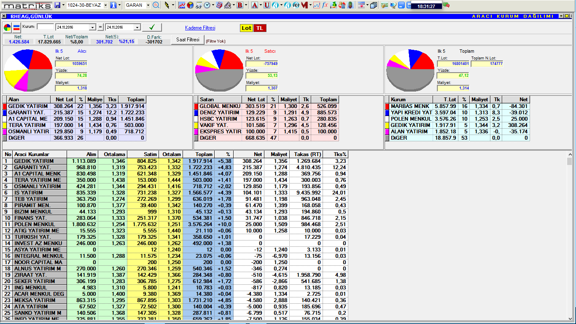Sort table by the Araci Kurumlar column header

(32, 154)
